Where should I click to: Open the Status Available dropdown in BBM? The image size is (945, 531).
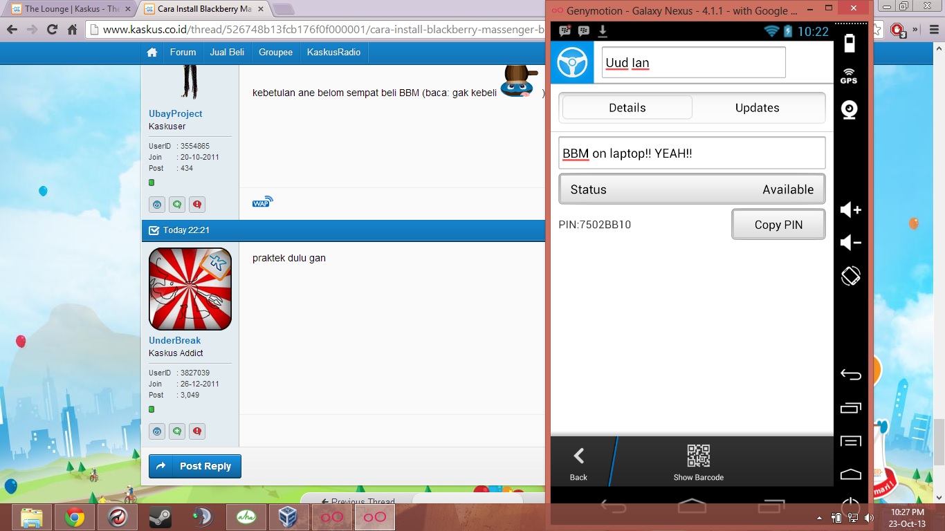pyautogui.click(x=692, y=189)
